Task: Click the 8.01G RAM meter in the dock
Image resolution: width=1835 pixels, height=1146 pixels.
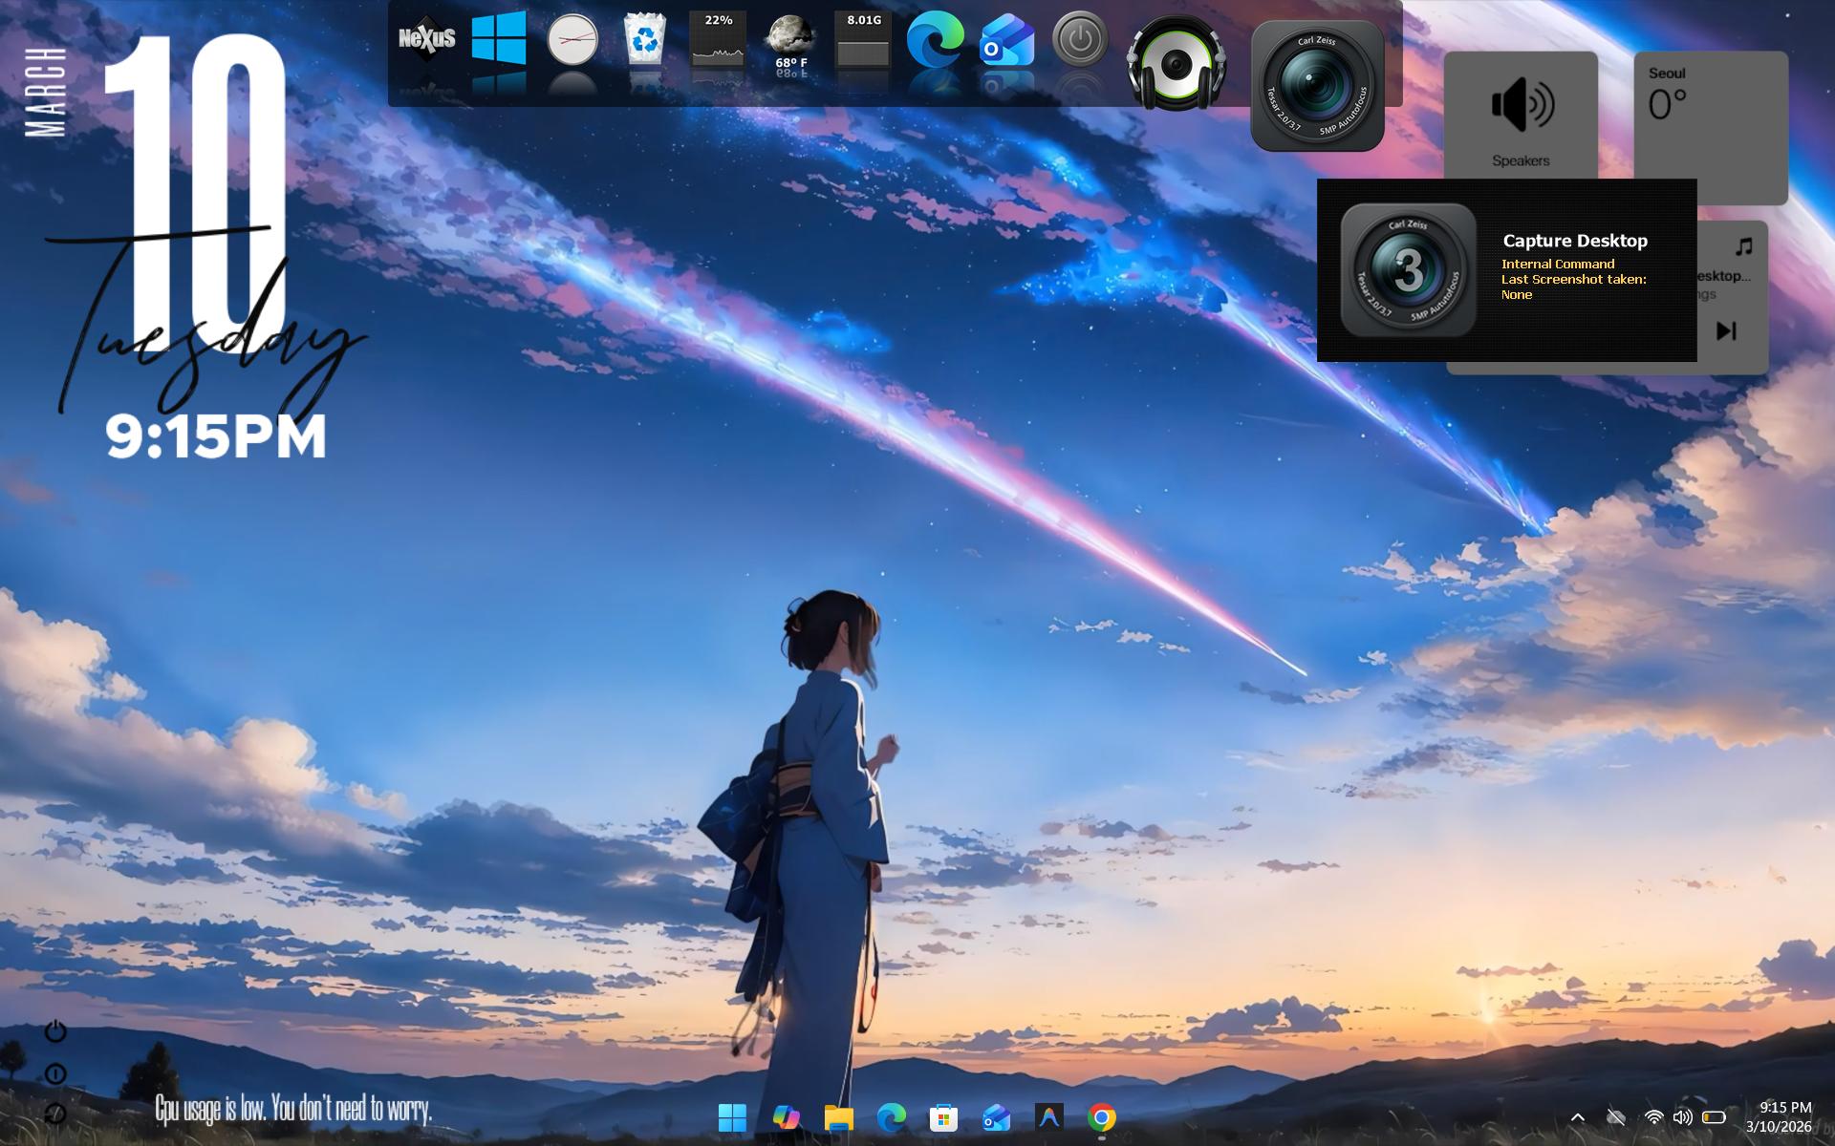Action: coord(863,39)
